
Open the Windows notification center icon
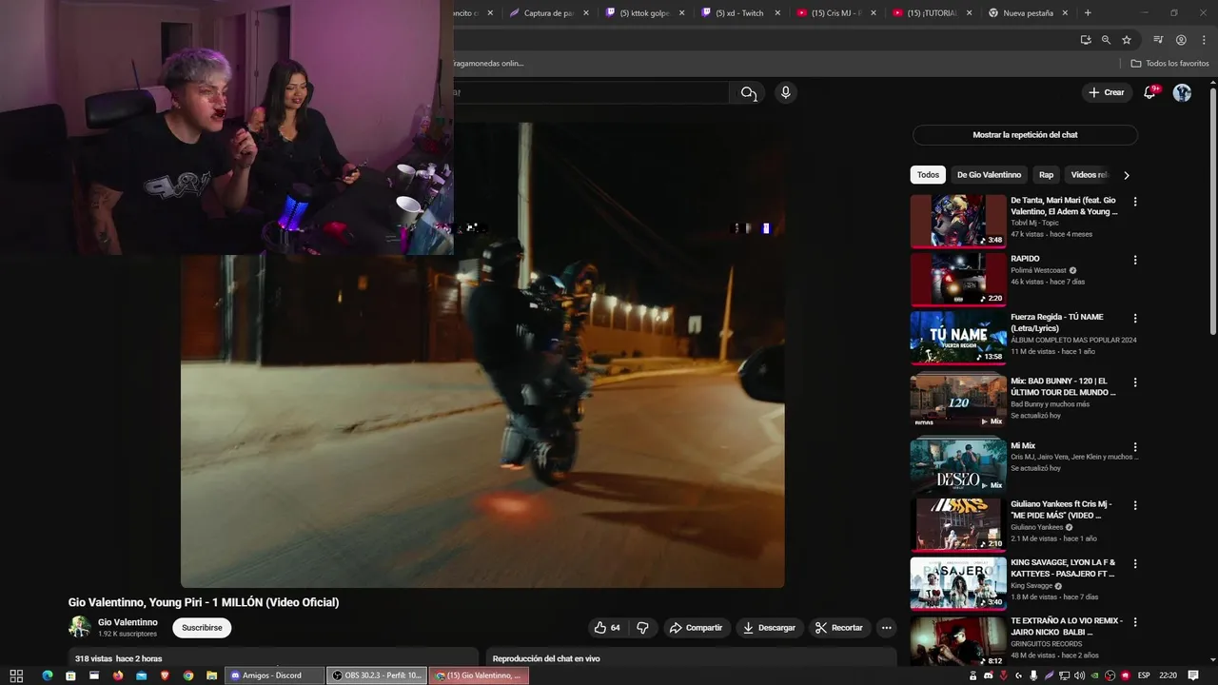pos(1193,675)
